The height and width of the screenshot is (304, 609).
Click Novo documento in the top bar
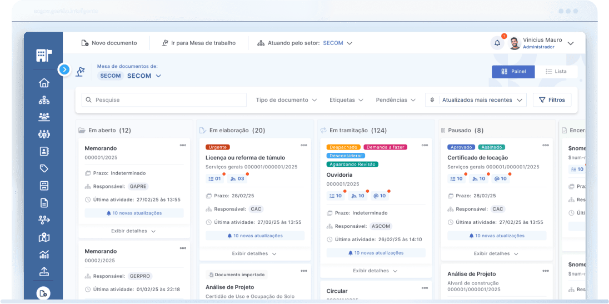coord(109,43)
